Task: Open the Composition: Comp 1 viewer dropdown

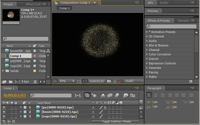Action: (95, 3)
